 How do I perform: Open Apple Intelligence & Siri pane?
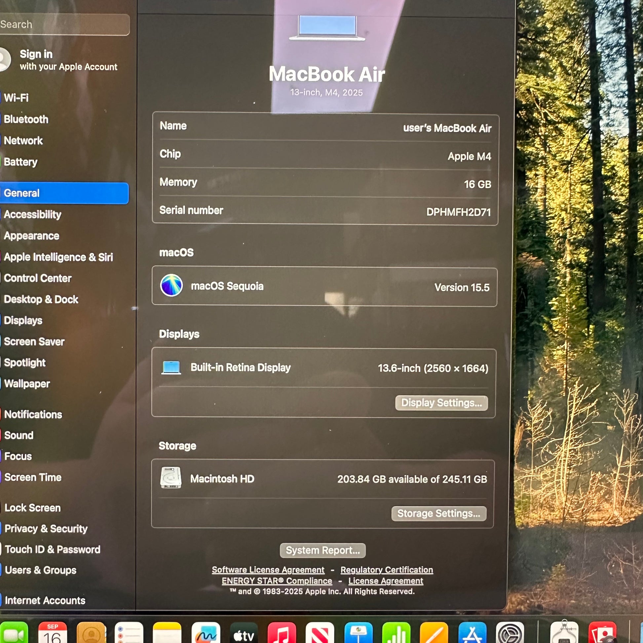(x=58, y=257)
